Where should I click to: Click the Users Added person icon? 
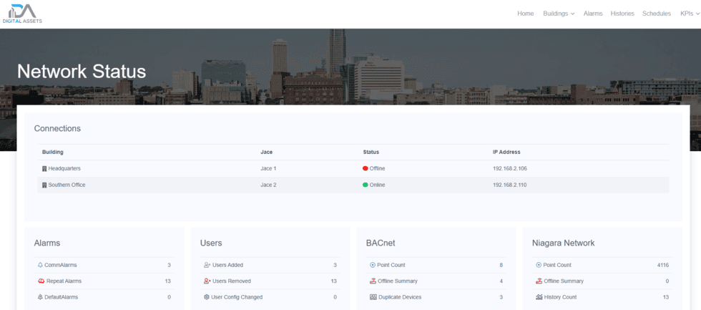tap(207, 265)
